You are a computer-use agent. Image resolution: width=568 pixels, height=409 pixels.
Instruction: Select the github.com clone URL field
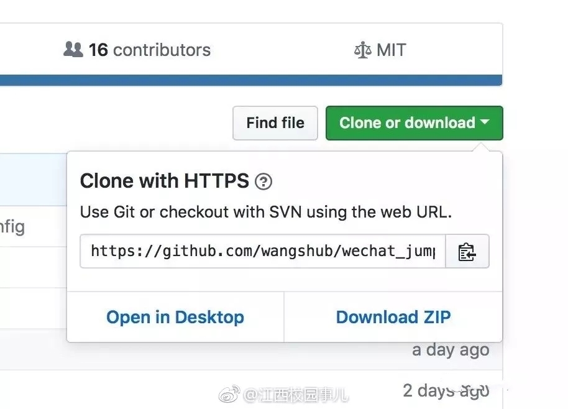pos(263,251)
